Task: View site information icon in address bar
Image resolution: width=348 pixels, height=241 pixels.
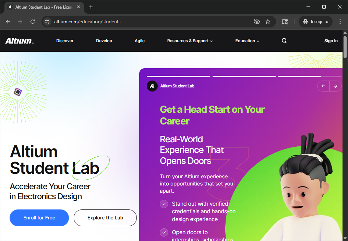Action: [x=48, y=22]
